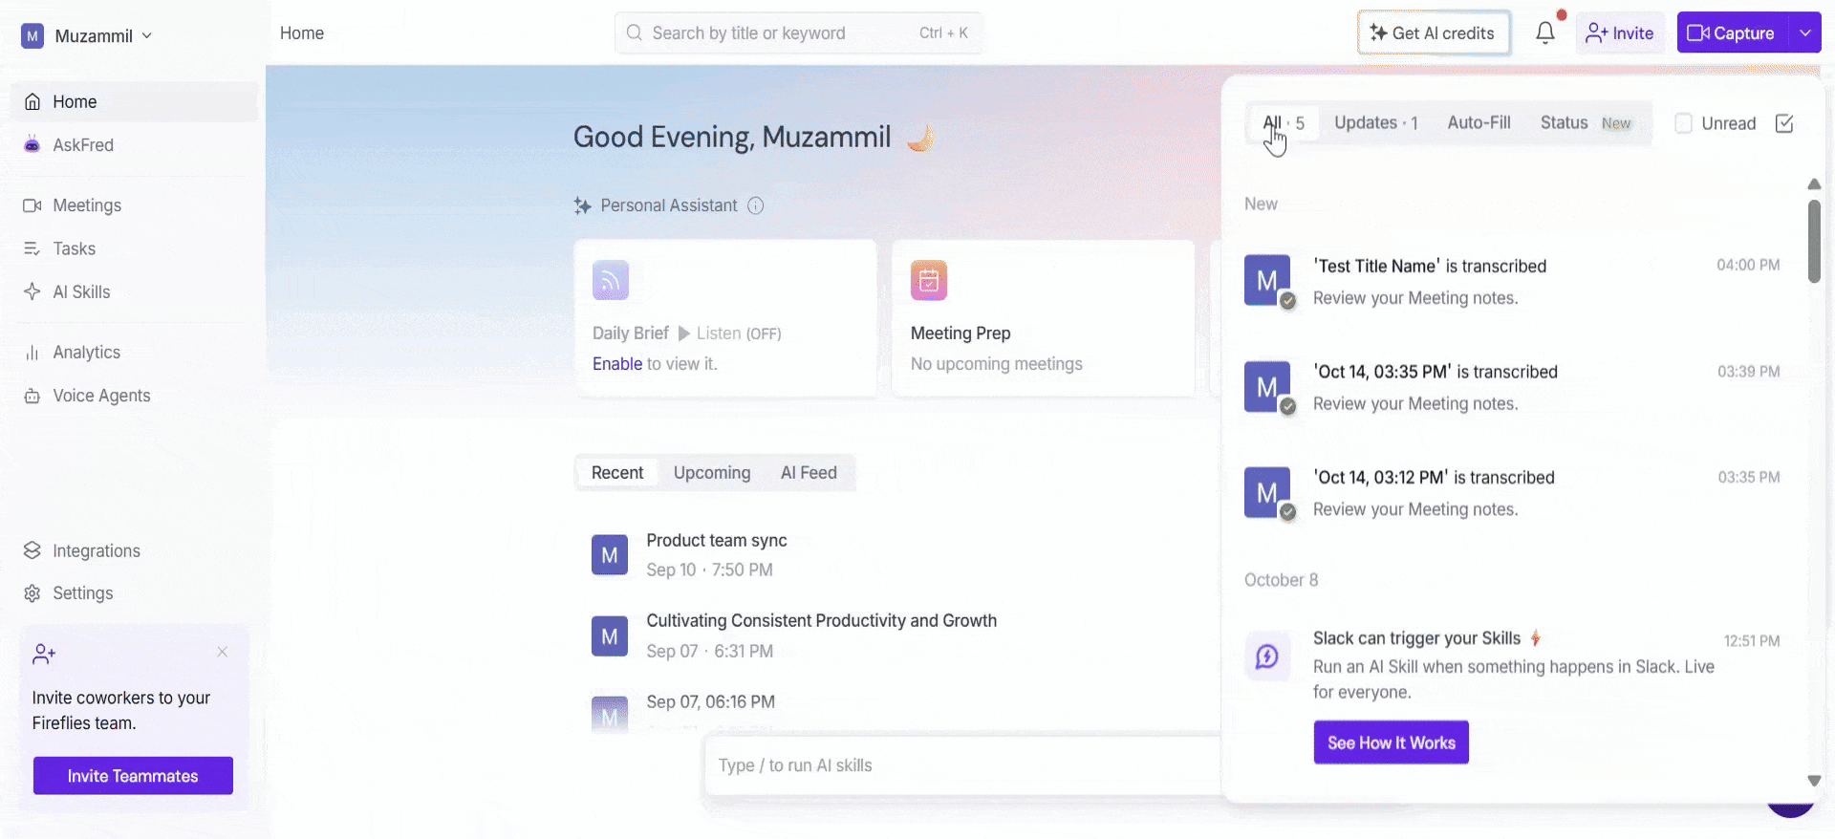The height and width of the screenshot is (839, 1835).
Task: Open Analytics in the sidebar
Action: [x=135, y=353]
